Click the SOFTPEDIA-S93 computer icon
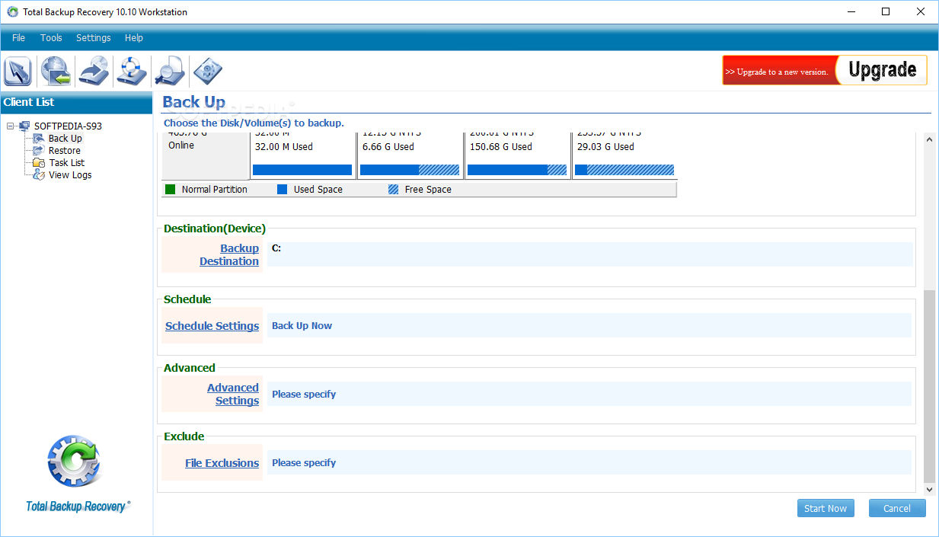The image size is (939, 537). click(24, 126)
